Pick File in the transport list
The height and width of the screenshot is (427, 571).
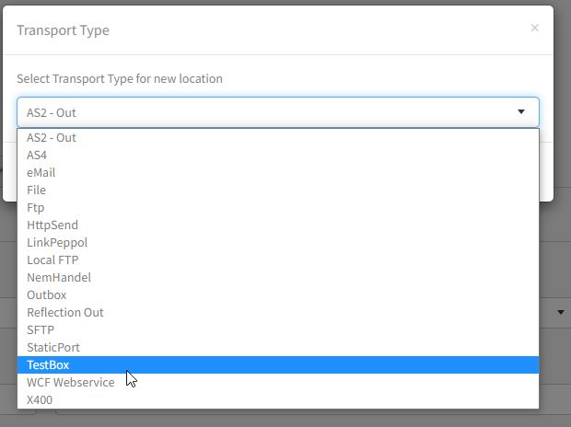[x=36, y=190]
